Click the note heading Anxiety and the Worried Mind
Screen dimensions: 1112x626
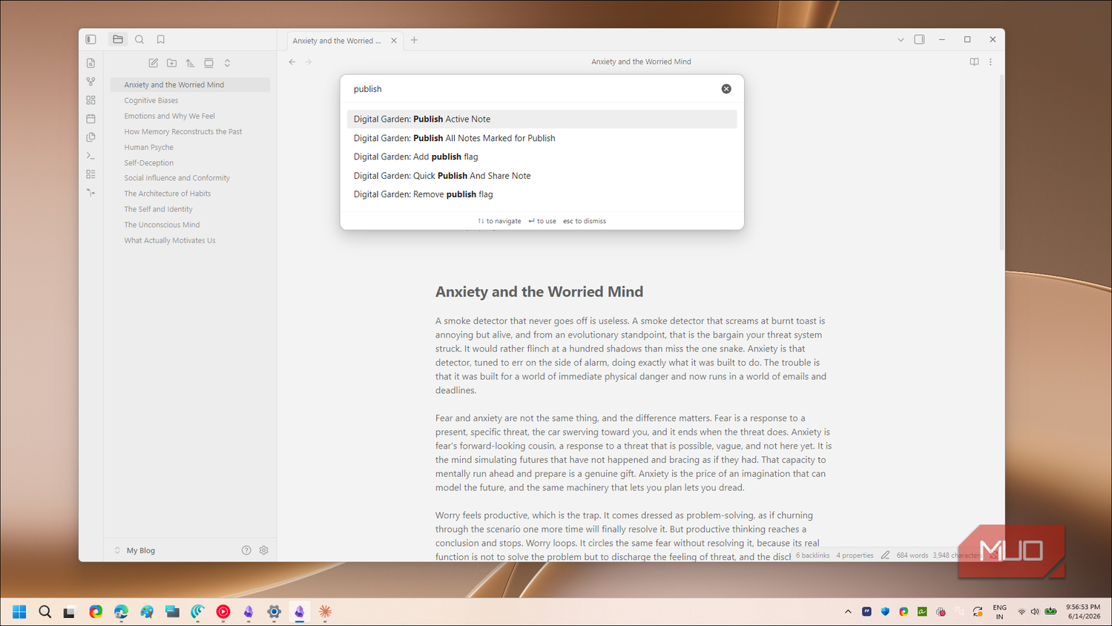coord(539,291)
